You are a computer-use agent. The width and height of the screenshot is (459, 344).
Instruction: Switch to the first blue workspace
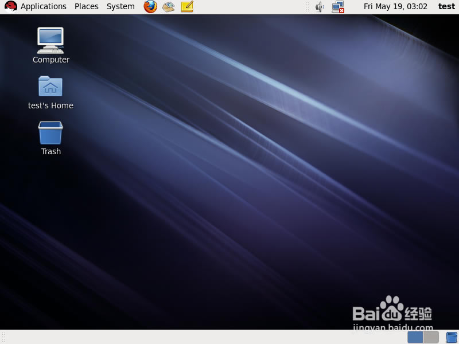[x=415, y=337]
